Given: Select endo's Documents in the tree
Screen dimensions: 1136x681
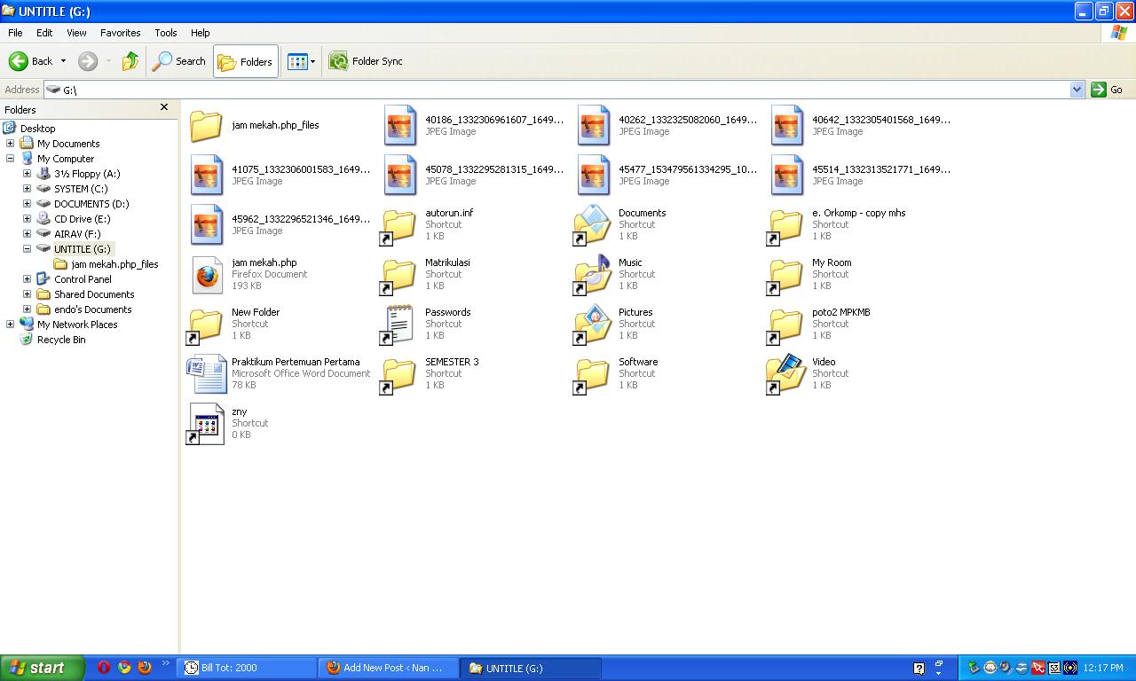Looking at the screenshot, I should click(x=92, y=309).
